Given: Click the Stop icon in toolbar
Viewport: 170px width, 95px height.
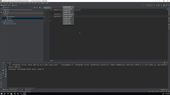Looking at the screenshot, I should click(161, 5).
